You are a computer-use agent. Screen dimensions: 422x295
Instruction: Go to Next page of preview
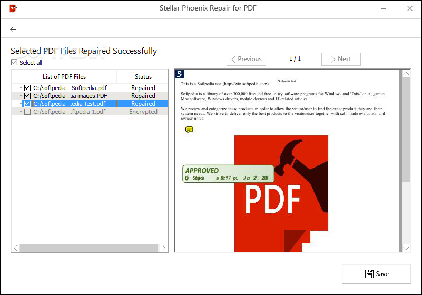click(341, 59)
